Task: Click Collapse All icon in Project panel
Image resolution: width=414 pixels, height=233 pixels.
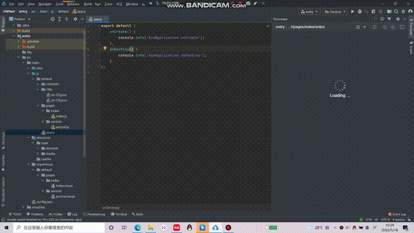Action: [67, 19]
